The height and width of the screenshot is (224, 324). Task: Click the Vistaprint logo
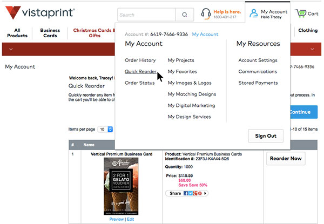[x=40, y=12]
